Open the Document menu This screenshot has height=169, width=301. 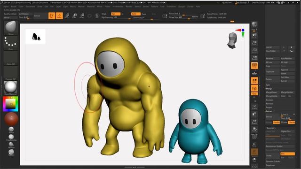point(30,7)
